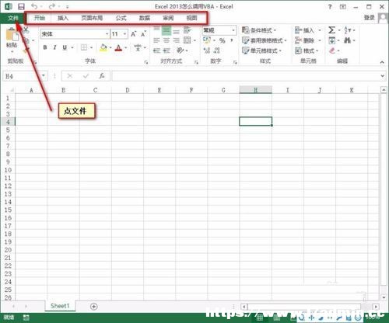Image resolution: width=389 pixels, height=323 pixels.
Task: Click the center align icon
Action: point(166,40)
